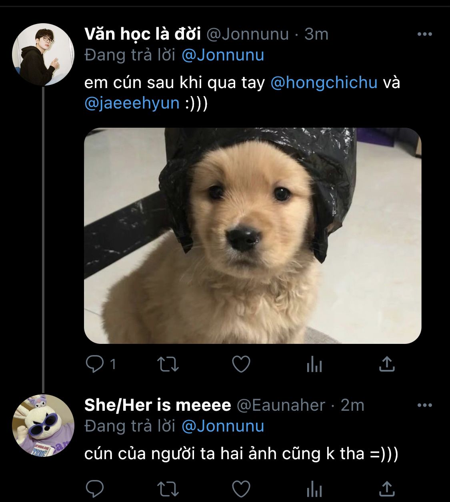
Task: Open more options for Jonnunu's tweet
Action: point(424,34)
